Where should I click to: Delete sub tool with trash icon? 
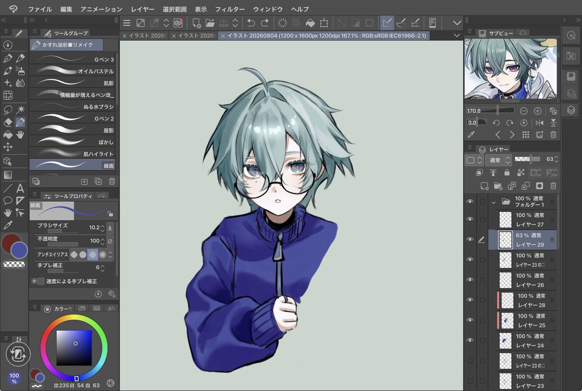[x=112, y=181]
